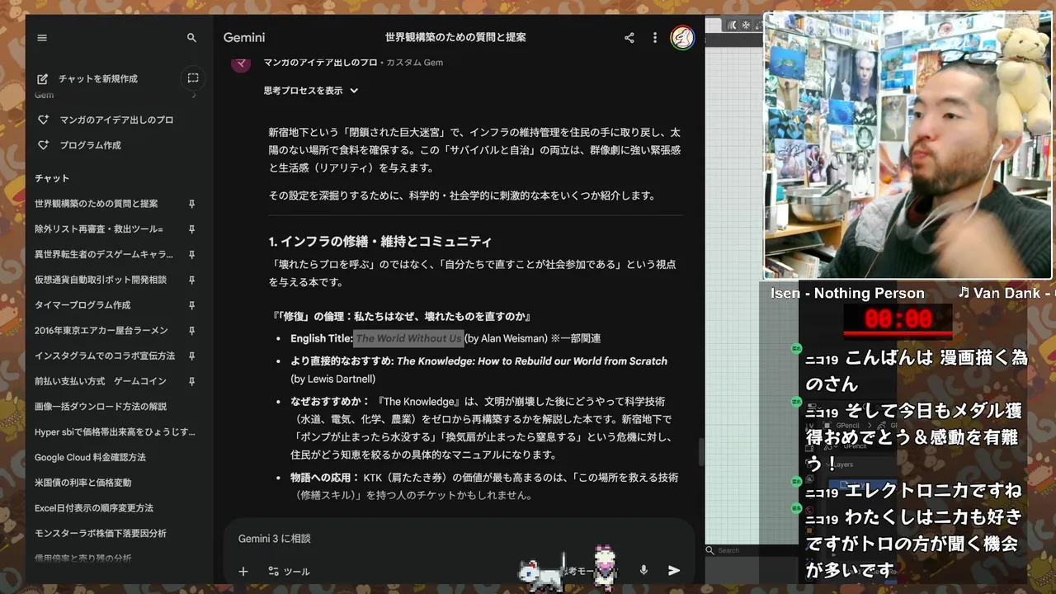Open chat 2016年東京エアカー屋台ラーメン
1056x594 pixels.
[101, 331]
